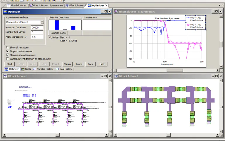Click the Round button
The width and height of the screenshot is (225, 141).
coord(79,64)
